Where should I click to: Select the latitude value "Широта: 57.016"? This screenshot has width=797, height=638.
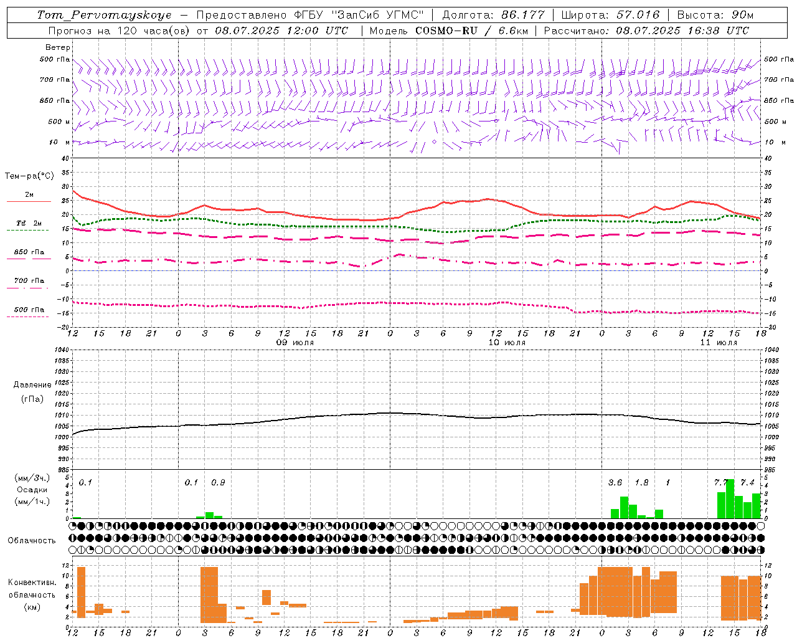point(610,15)
